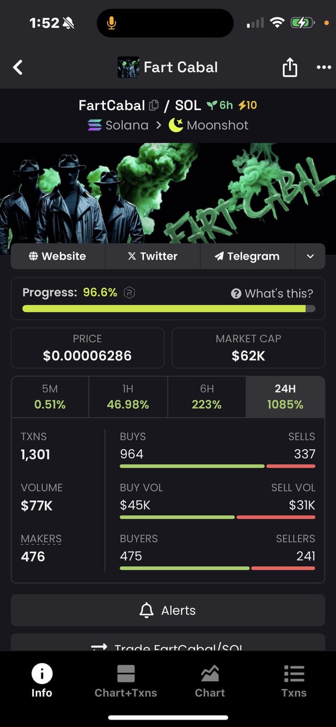The image size is (336, 727).
Task: Tap the back arrow icon
Action: click(x=18, y=67)
